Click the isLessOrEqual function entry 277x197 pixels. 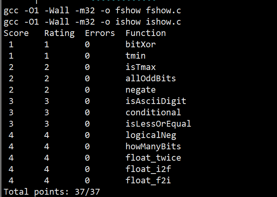[x=158, y=124]
